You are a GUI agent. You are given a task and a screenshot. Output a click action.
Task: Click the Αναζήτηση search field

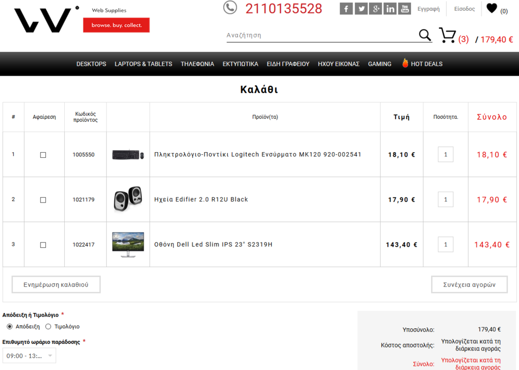pyautogui.click(x=321, y=35)
